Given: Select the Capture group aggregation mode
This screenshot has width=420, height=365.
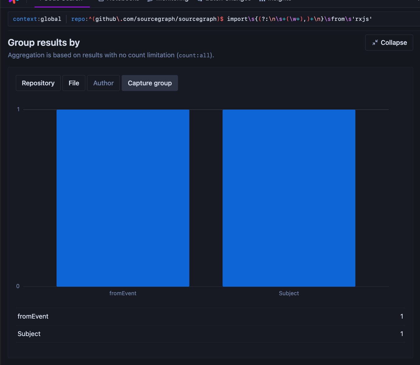Looking at the screenshot, I should [x=150, y=83].
